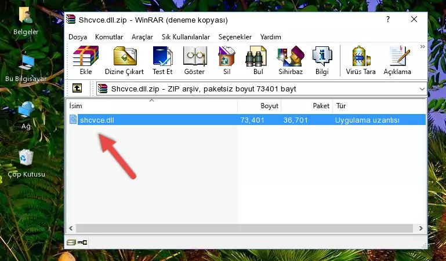The width and height of the screenshot is (446, 261).
Task: Click the shcvce.dll file icon
Action: 73,119
